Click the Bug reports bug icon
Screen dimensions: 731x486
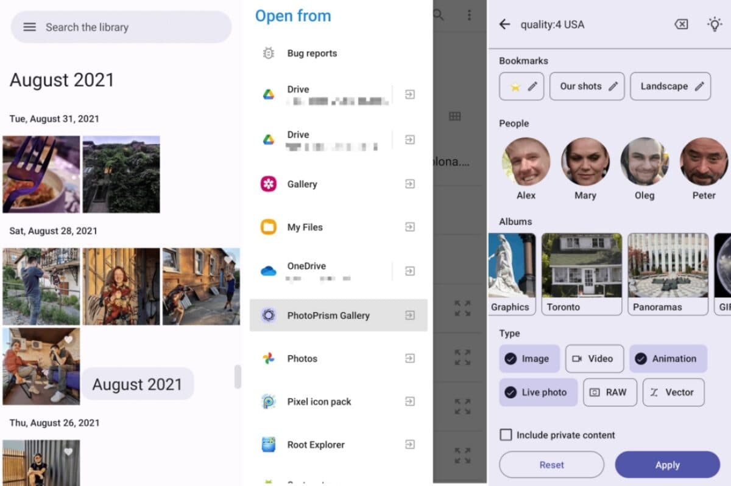268,53
